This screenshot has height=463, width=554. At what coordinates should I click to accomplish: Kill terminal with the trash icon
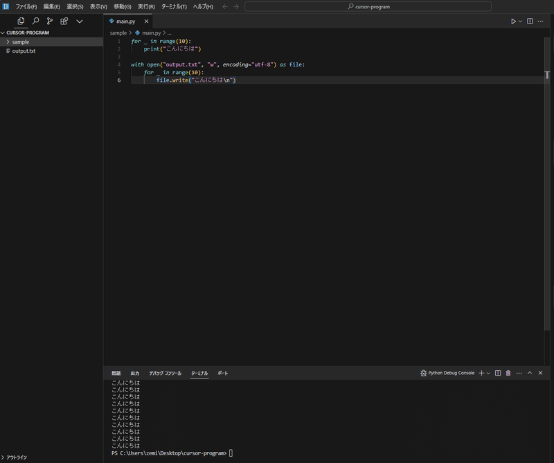click(508, 373)
